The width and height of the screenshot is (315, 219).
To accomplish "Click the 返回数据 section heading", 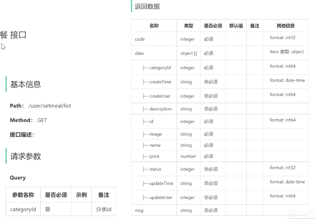I will point(147,6).
